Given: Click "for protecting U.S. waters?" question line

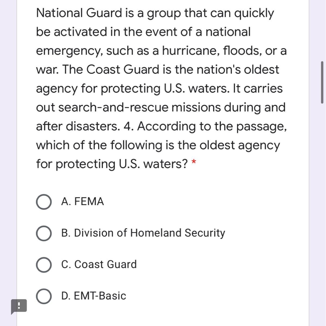Looking at the screenshot, I should 112,164.
